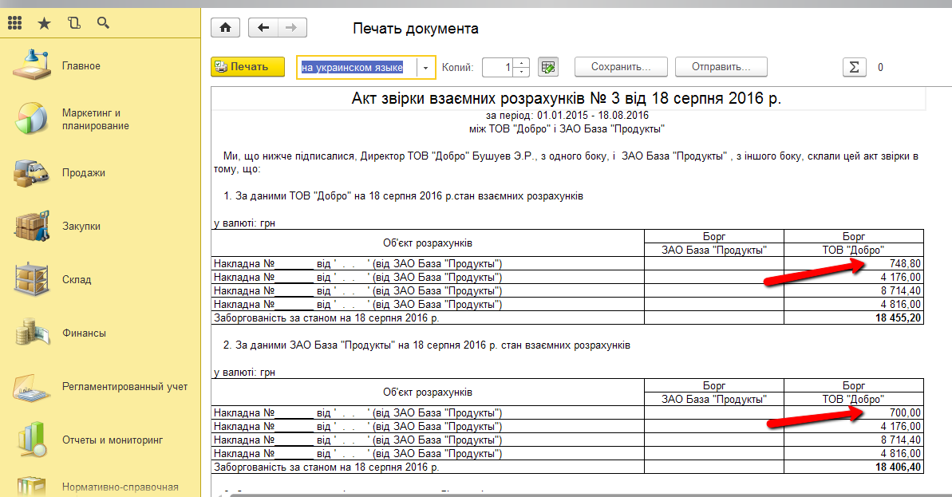The height and width of the screenshot is (497, 952).
Task: Open Маркетинг и планирование pie chart icon
Action: (32, 118)
